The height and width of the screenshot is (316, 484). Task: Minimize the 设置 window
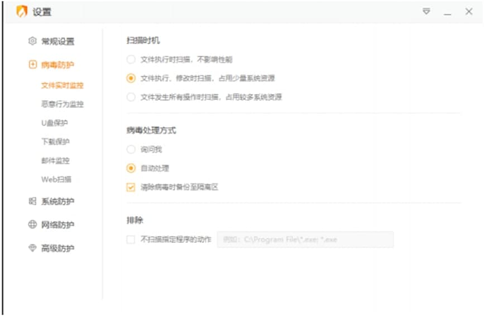pyautogui.click(x=447, y=14)
